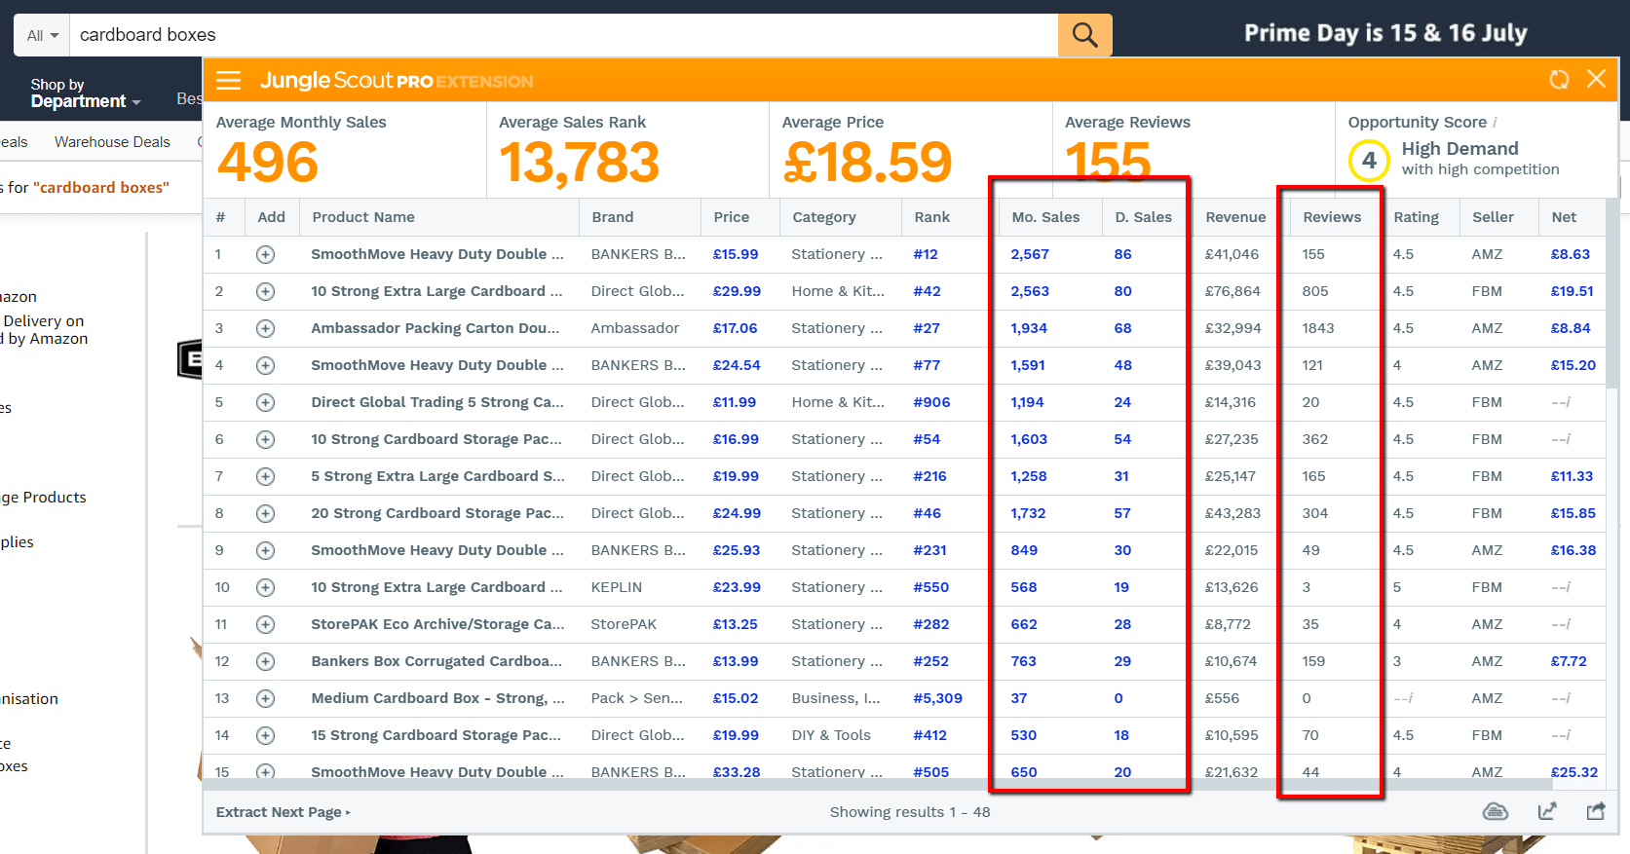Add KEPLIN 10 Strong Extra Large product
This screenshot has height=854, width=1630.
tap(265, 587)
